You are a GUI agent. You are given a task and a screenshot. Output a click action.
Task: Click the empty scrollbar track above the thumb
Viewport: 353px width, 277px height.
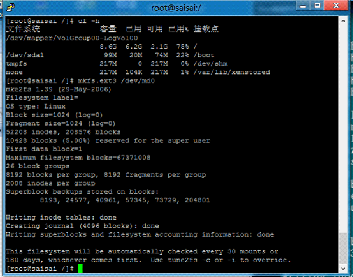(343, 128)
